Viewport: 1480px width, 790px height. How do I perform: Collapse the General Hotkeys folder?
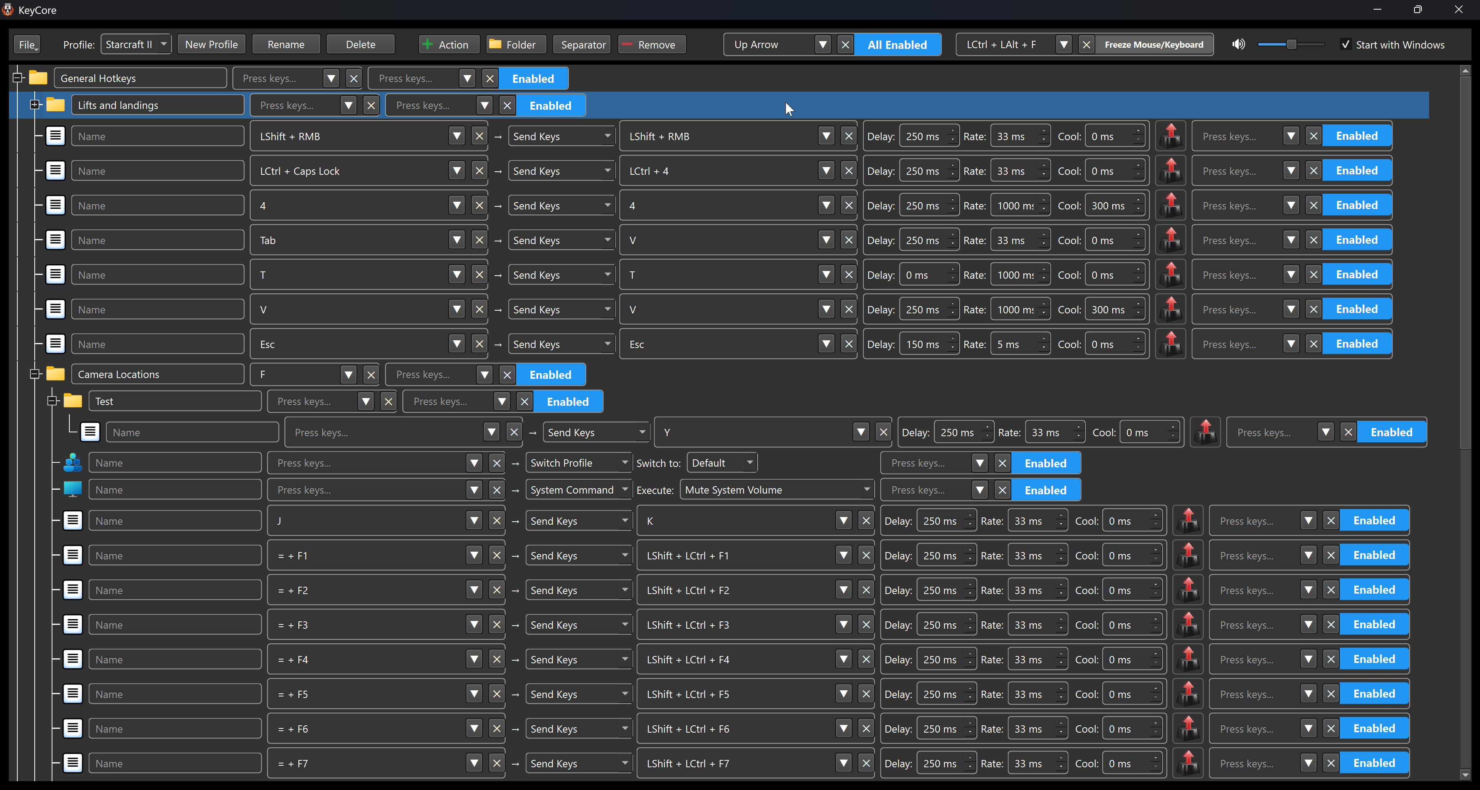(x=18, y=77)
